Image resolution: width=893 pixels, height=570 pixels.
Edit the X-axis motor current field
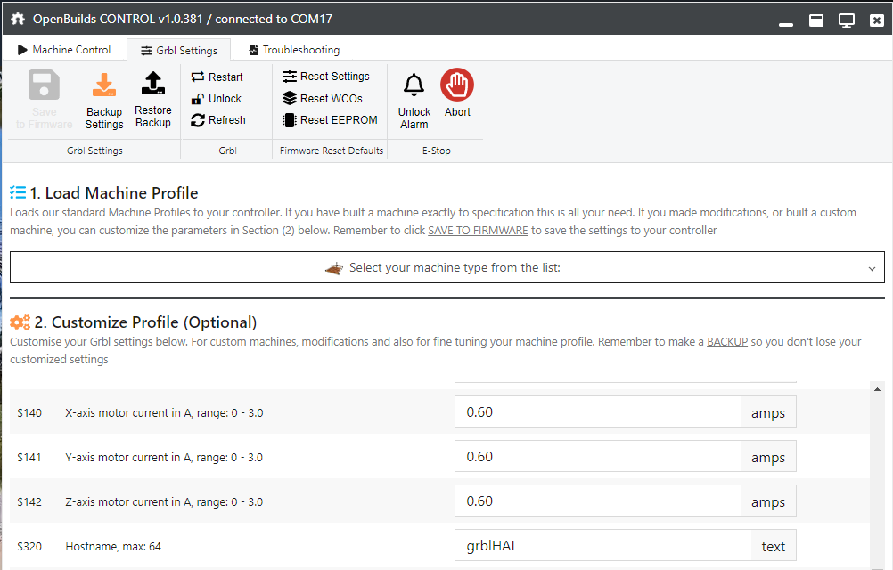pyautogui.click(x=596, y=412)
